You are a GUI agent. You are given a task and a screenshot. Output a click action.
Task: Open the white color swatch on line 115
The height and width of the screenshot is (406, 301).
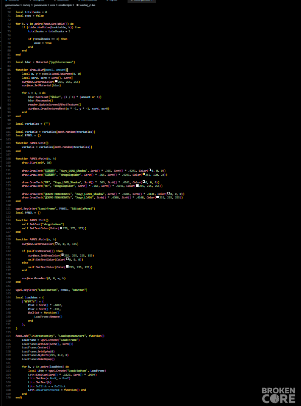[x=137, y=186]
